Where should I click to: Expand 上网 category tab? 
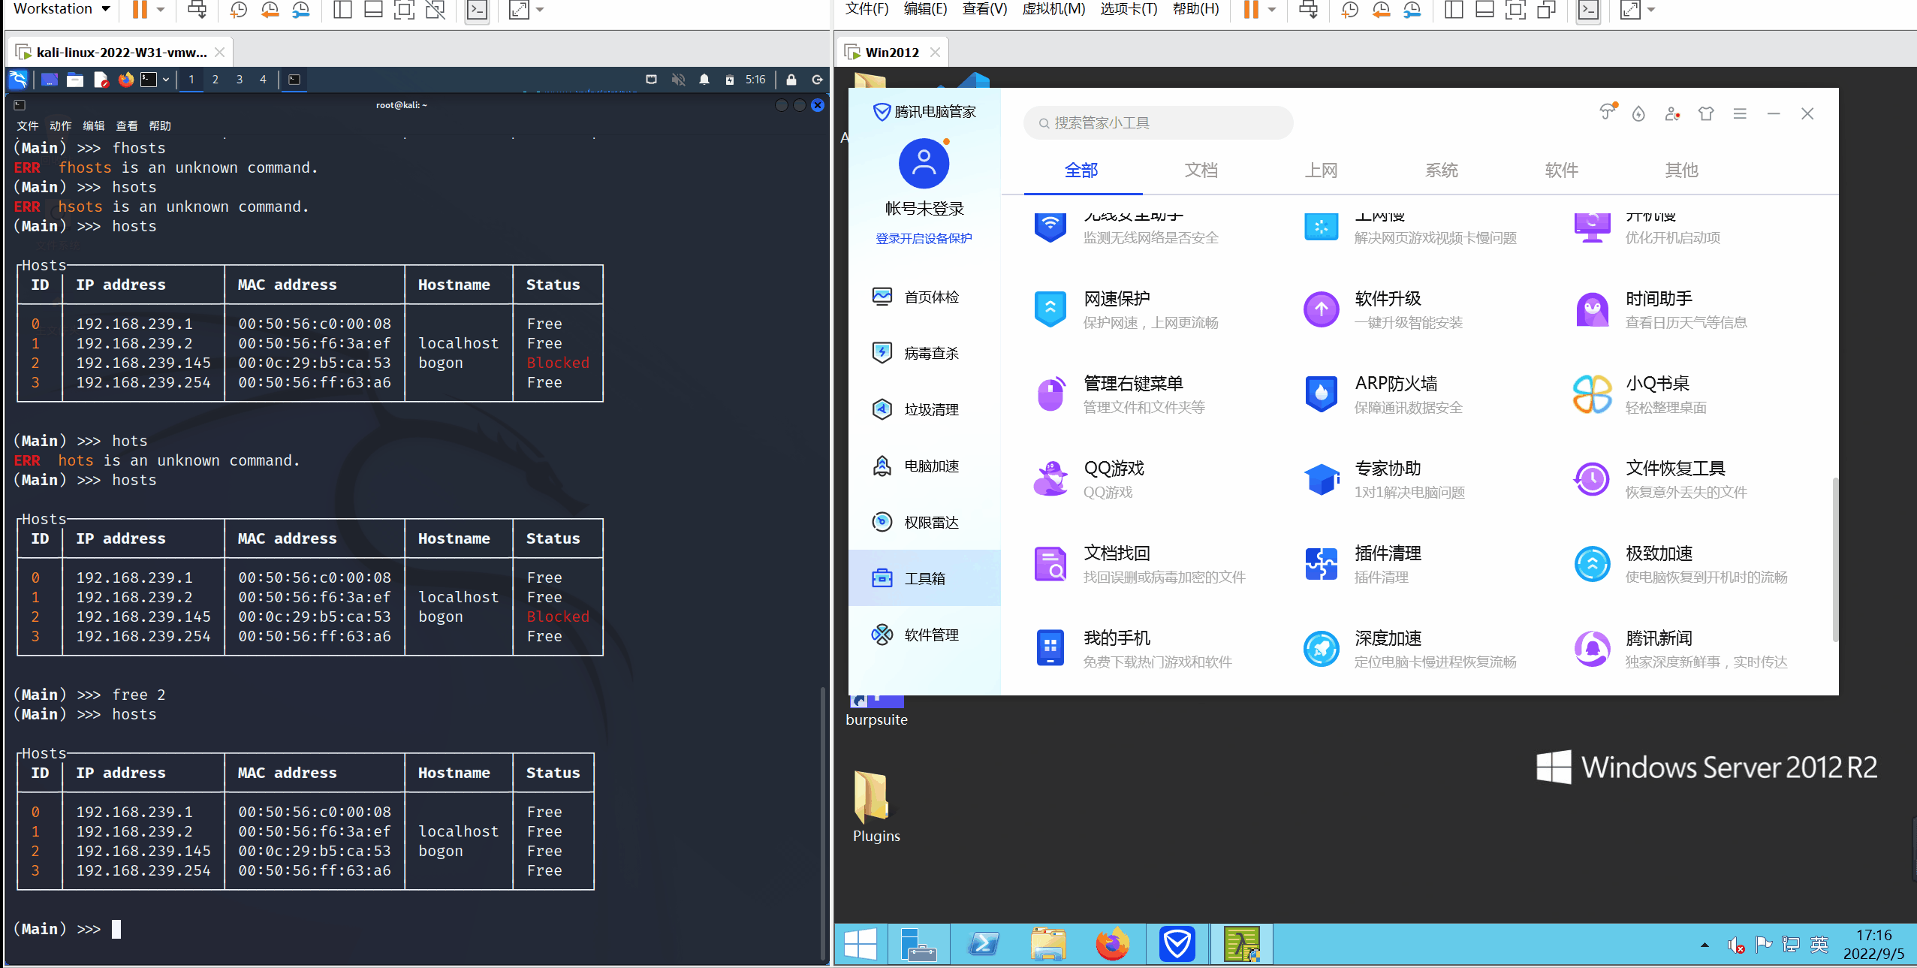(1319, 170)
